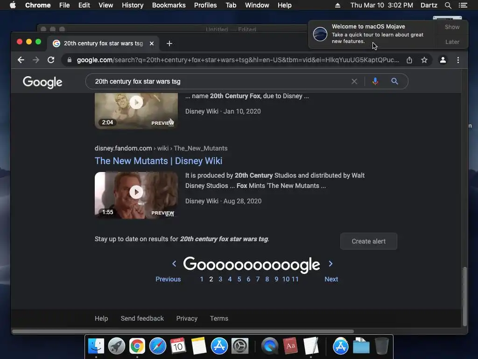
Task: Open the Chrome profile avatar icon
Action: 443,60
